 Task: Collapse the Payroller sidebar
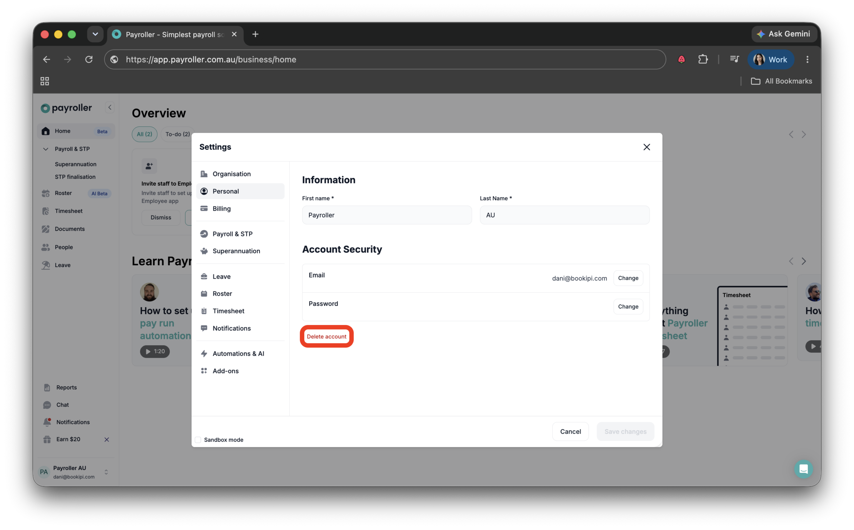[110, 108]
